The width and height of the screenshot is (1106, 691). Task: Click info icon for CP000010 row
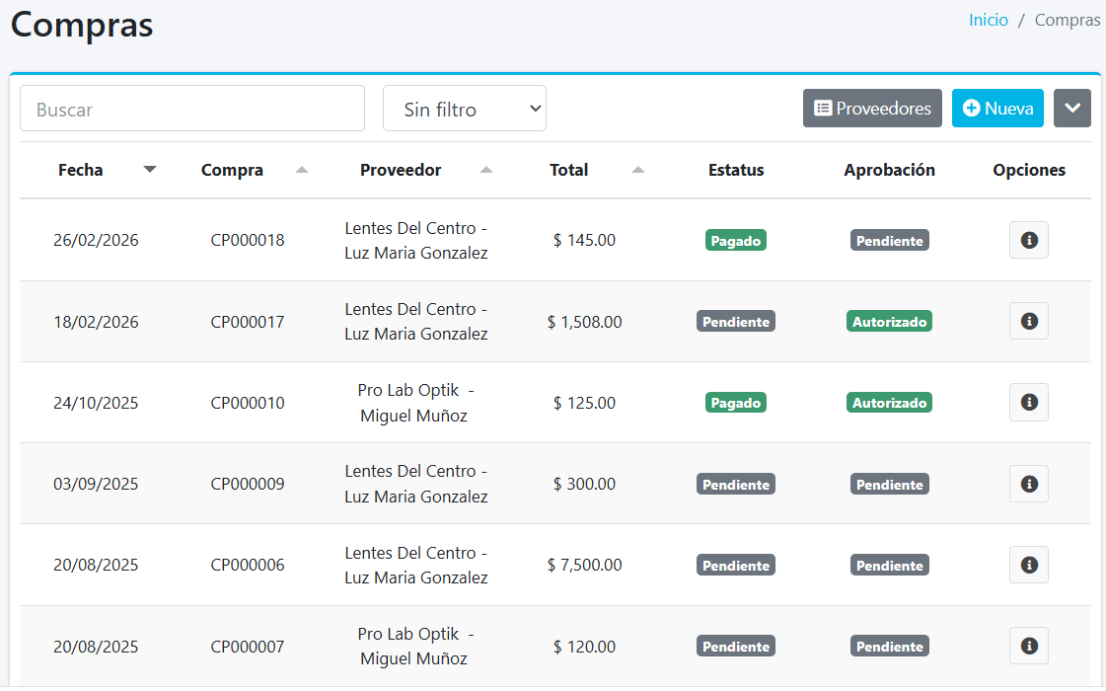pyautogui.click(x=1028, y=402)
